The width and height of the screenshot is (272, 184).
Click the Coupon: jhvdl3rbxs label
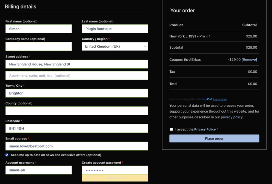pos(185,60)
